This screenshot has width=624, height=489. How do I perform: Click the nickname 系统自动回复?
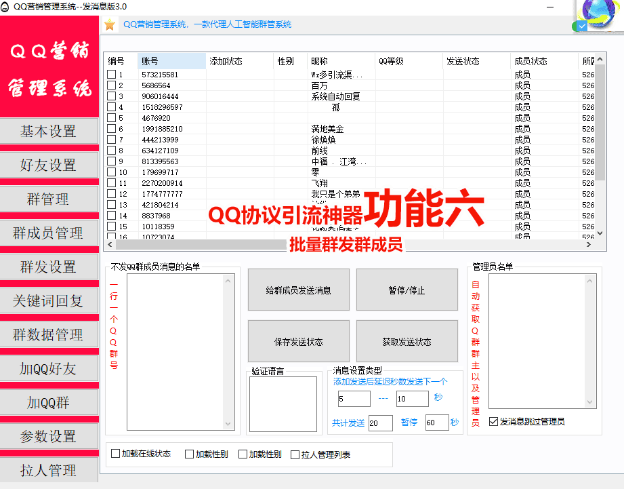(335, 96)
